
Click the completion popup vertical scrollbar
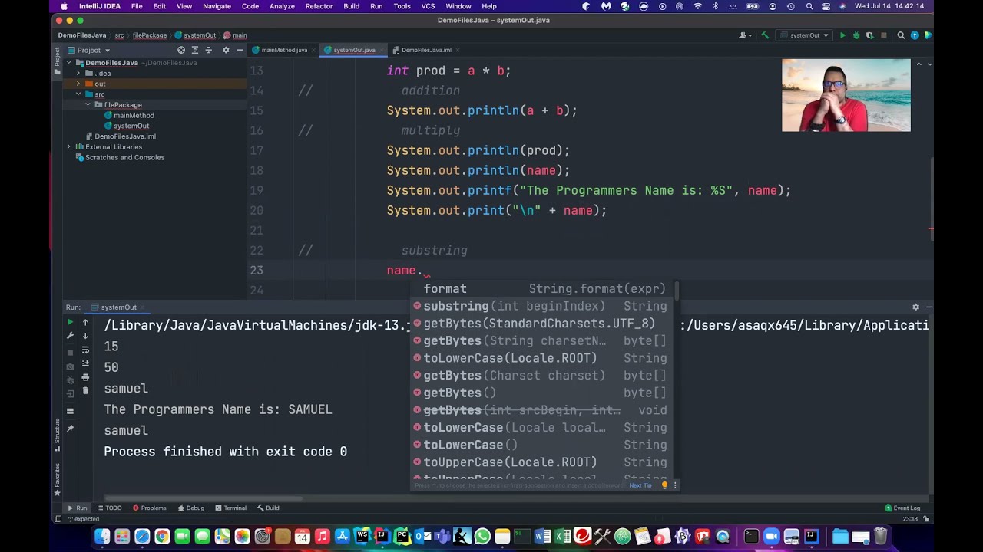pyautogui.click(x=677, y=291)
